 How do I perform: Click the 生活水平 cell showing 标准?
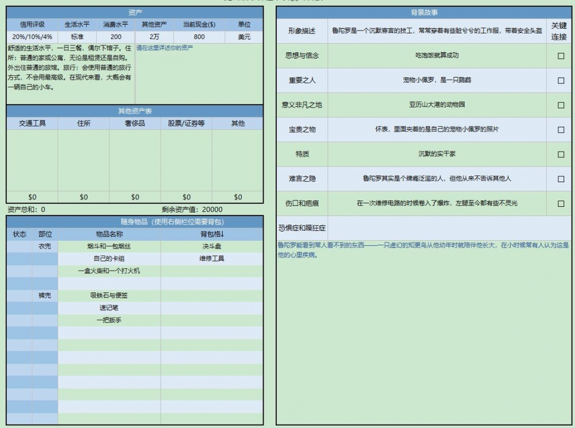(77, 37)
